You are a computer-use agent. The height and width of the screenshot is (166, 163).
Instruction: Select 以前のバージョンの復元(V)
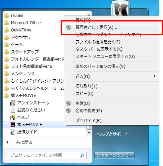pos(100,66)
